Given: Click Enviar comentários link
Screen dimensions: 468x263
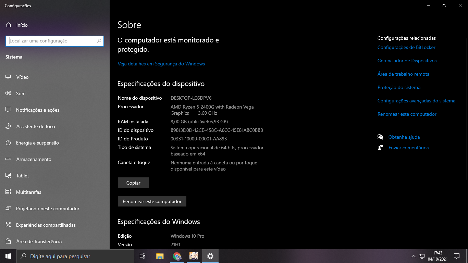Looking at the screenshot, I should 408,148.
